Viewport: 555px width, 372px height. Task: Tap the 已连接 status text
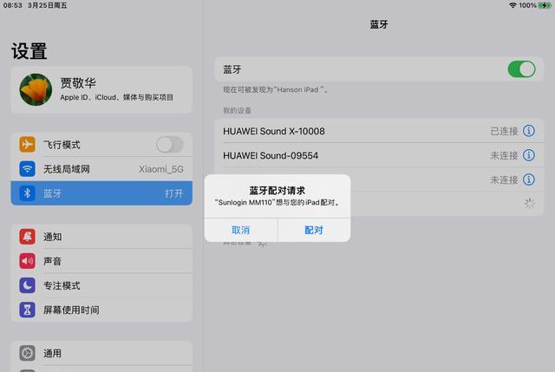pos(504,131)
